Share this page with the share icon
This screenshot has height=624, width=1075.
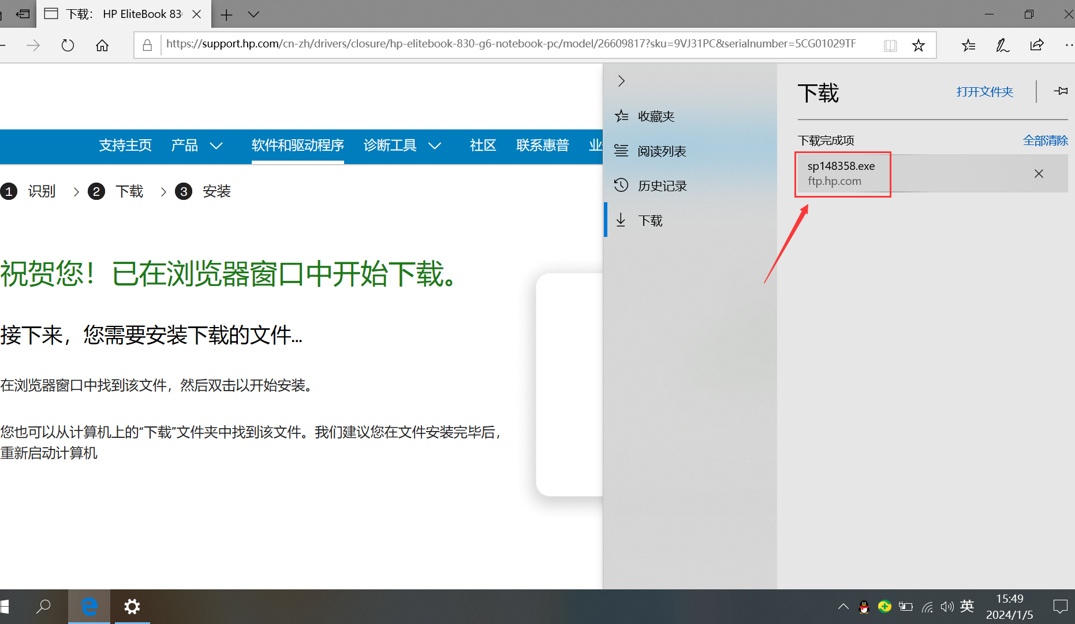tap(1037, 45)
